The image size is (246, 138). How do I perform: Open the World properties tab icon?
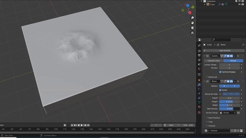click(x=199, y=69)
